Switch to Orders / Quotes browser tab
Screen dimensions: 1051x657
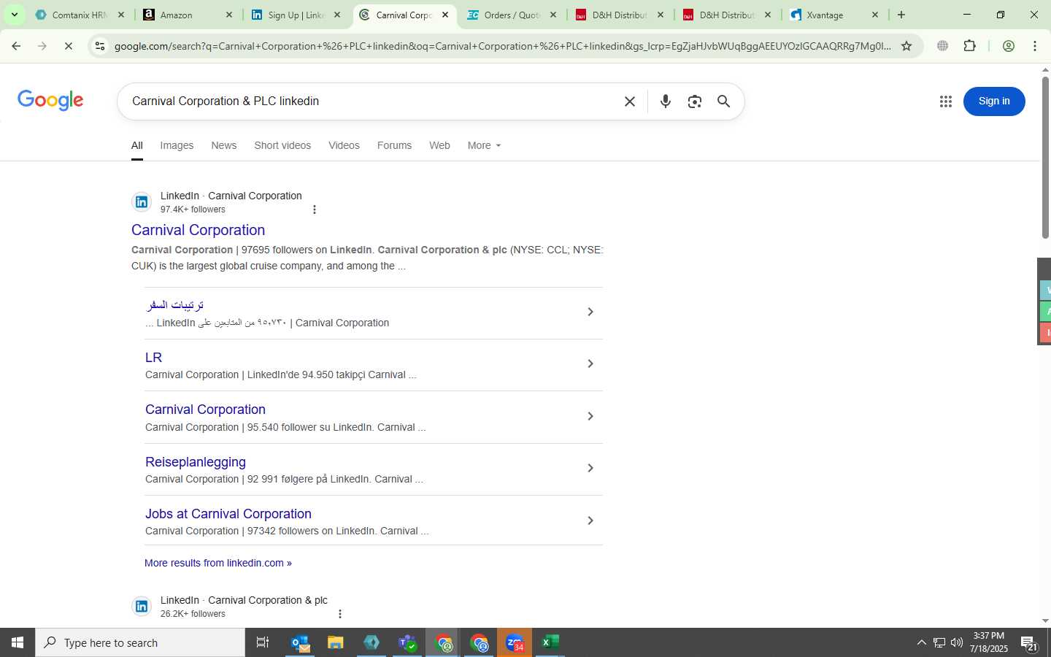[x=511, y=15]
